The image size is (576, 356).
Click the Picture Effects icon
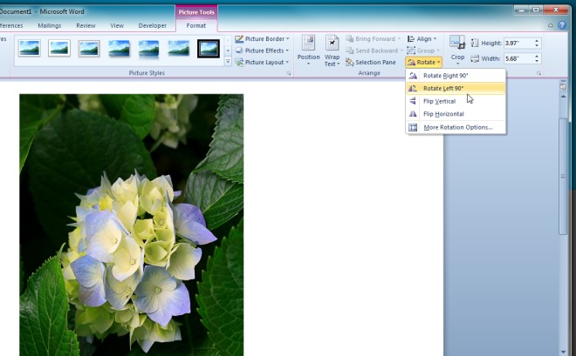coord(239,50)
